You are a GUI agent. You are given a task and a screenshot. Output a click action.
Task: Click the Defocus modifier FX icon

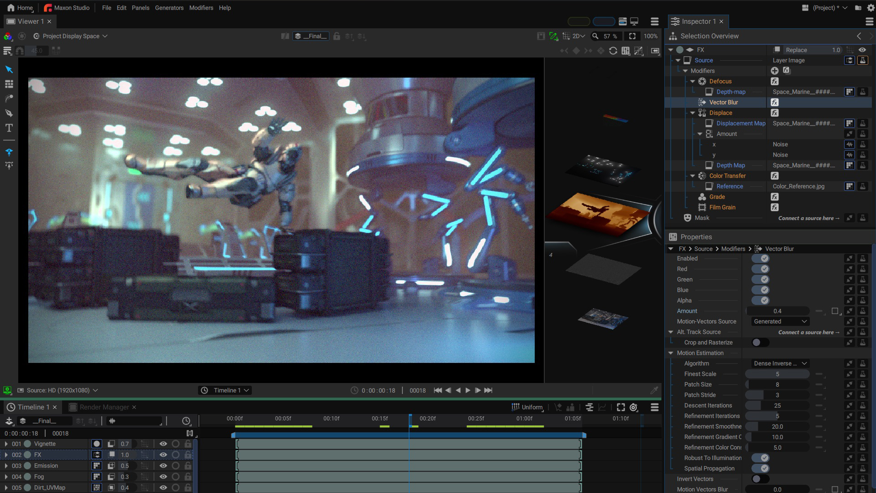click(774, 81)
